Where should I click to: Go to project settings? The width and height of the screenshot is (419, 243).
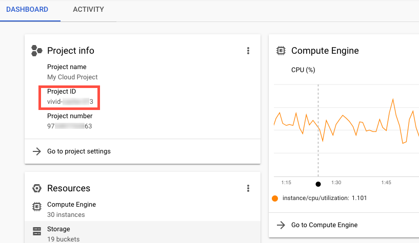tap(78, 151)
